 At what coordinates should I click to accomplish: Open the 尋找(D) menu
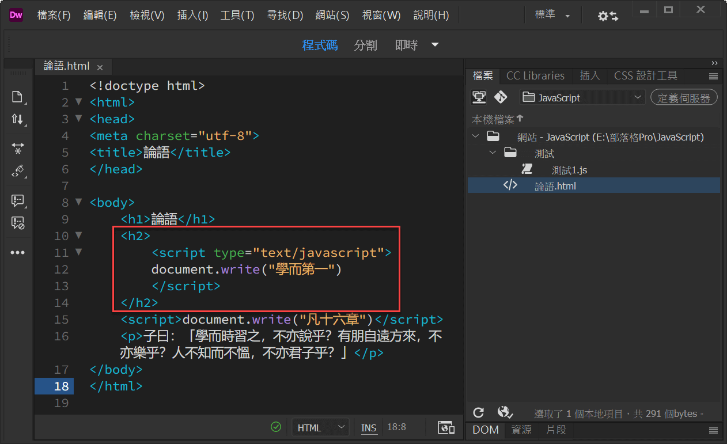pos(285,16)
